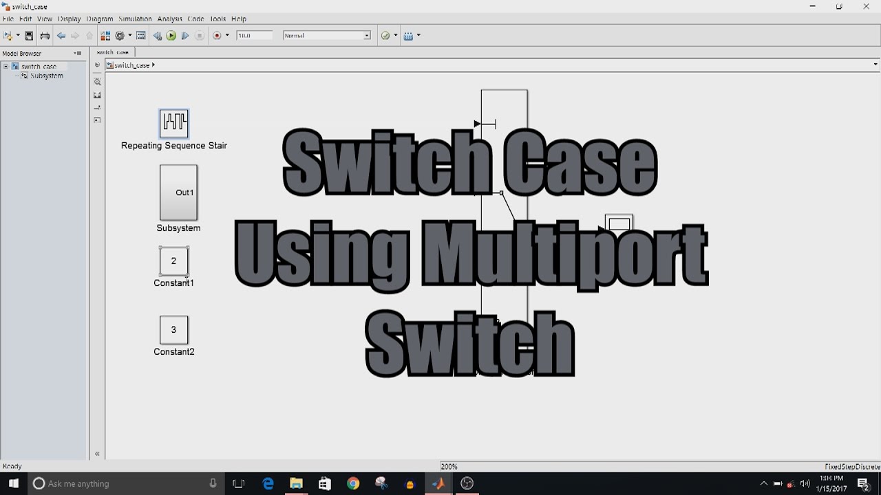Image resolution: width=881 pixels, height=495 pixels.
Task: Click the Hide/Show Explorer Bar palette icon
Action: pos(97,65)
